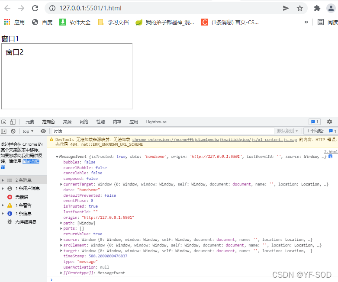Expand the currentTarget property
The height and width of the screenshot is (282, 338).
[x=61, y=184]
